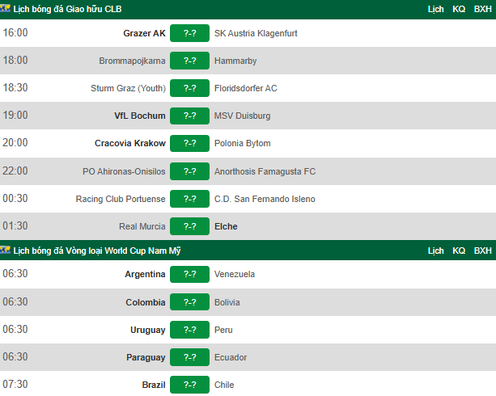The image size is (496, 396).
Task: Open the Anorthosis Famagusta FC team link
Action: point(265,171)
